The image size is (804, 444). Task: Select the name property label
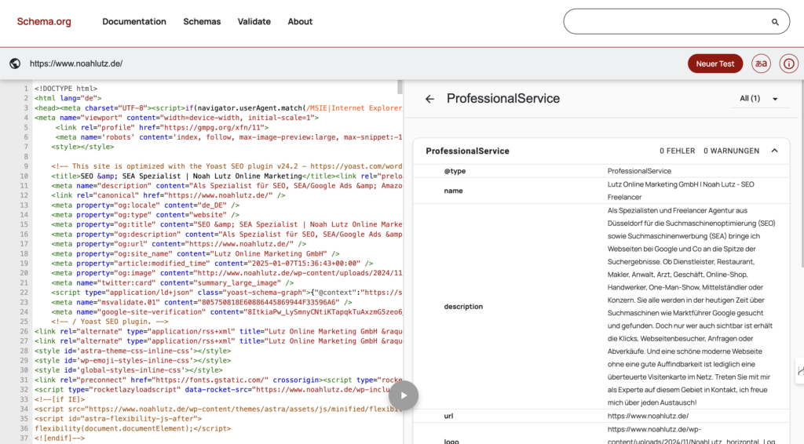pyautogui.click(x=453, y=191)
